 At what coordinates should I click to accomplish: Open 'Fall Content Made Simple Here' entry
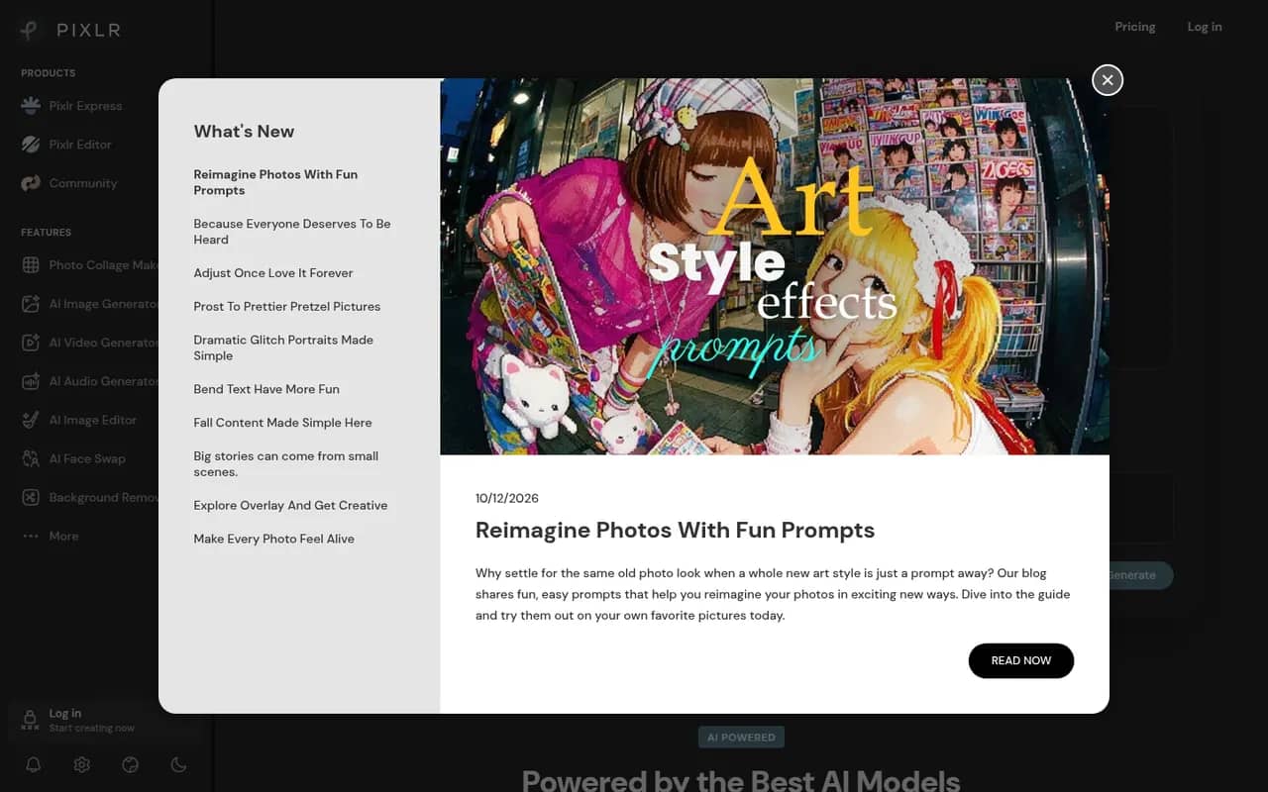pyautogui.click(x=283, y=423)
